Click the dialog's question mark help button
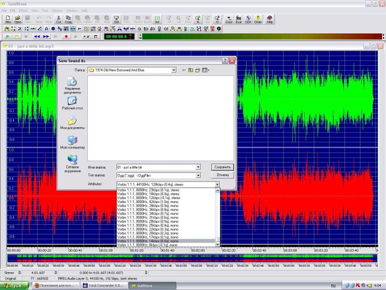This screenshot has height=290, width=386. (x=225, y=61)
